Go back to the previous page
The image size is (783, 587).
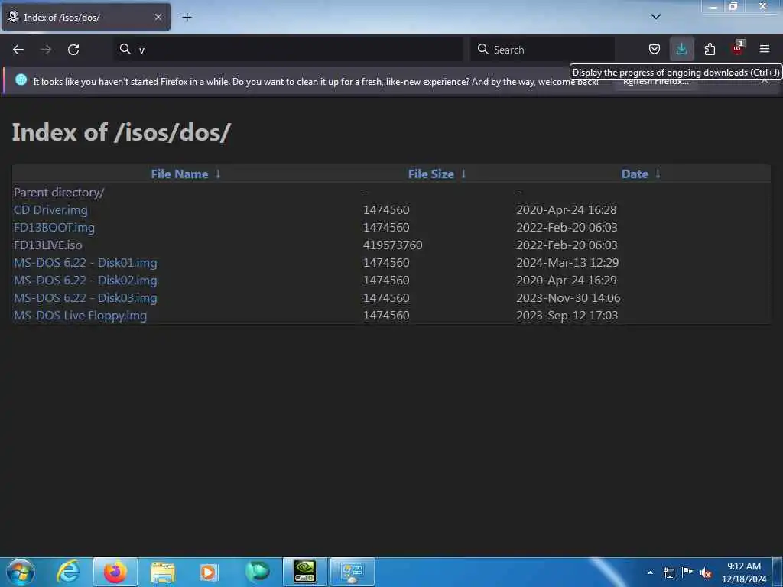(18, 50)
